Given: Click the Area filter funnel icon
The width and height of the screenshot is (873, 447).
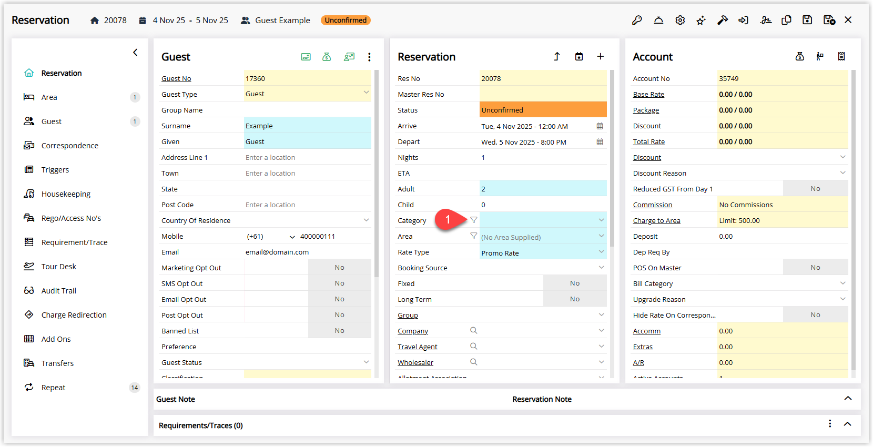Looking at the screenshot, I should point(474,236).
